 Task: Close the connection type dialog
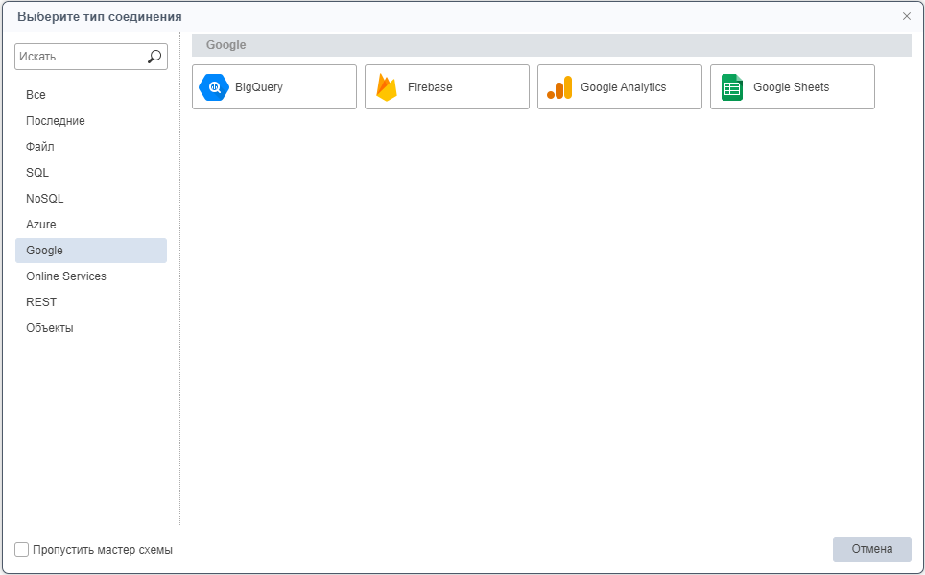[x=907, y=16]
